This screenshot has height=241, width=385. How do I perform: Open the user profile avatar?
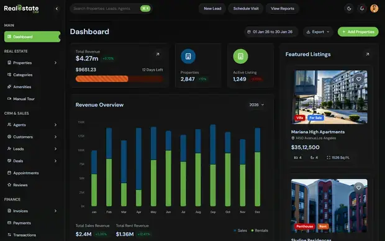(x=374, y=8)
